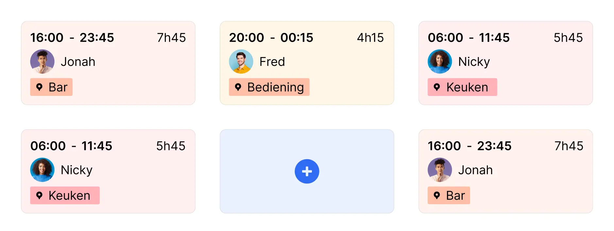Viewport: 614px width, 231px height.
Task: Click the pin icon on the bottom-right Bar tag
Action: [x=437, y=195]
